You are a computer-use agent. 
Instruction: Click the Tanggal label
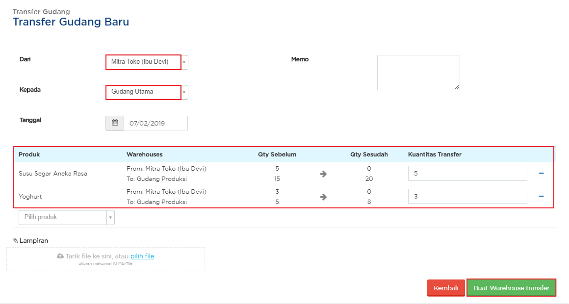(x=30, y=120)
